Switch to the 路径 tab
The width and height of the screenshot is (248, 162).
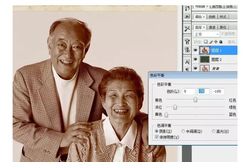pos(223,27)
